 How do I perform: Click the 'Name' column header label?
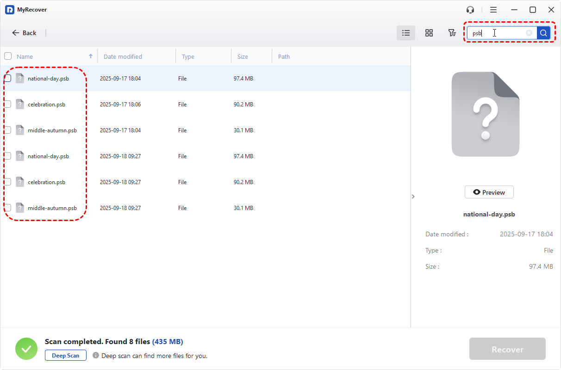pyautogui.click(x=25, y=56)
